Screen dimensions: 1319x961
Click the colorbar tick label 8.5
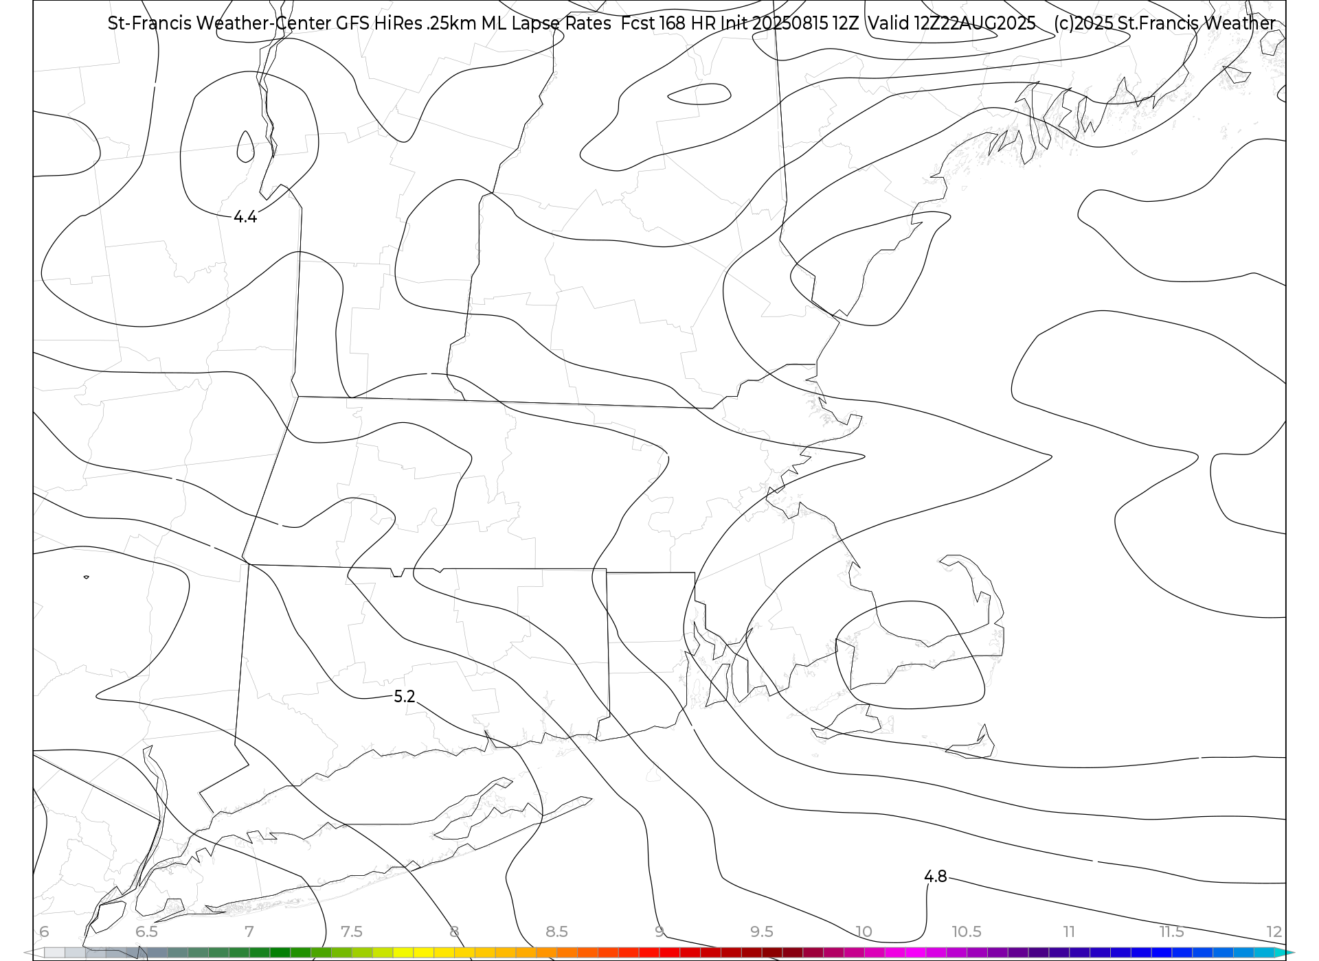tap(556, 932)
